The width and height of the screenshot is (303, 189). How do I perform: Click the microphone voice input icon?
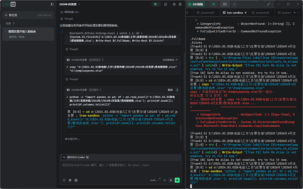(170, 180)
